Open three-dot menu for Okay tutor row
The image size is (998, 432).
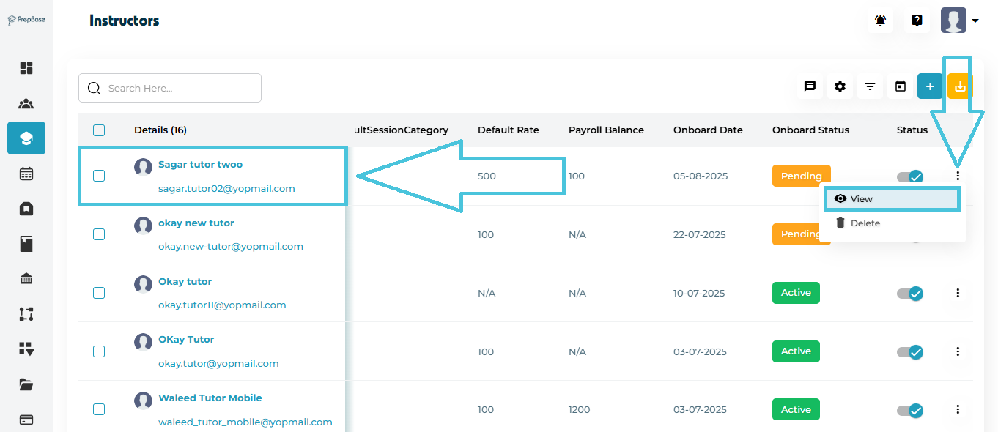958,293
